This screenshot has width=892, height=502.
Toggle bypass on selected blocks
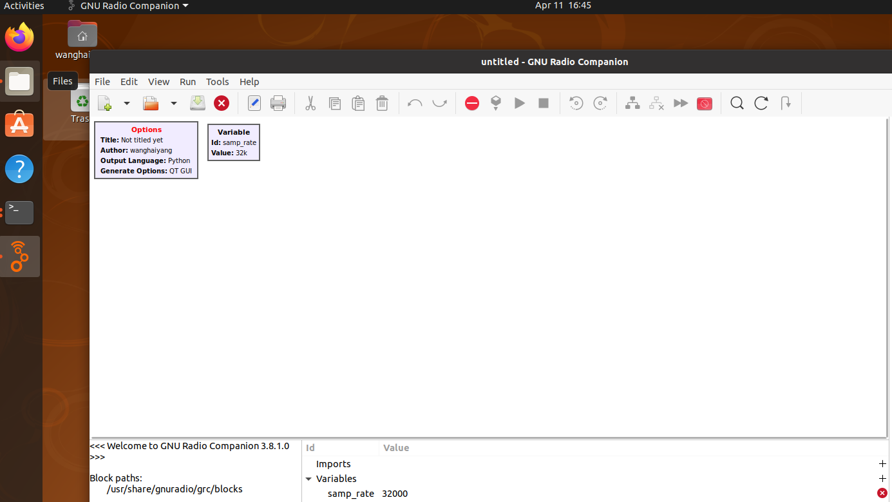pyautogui.click(x=681, y=103)
